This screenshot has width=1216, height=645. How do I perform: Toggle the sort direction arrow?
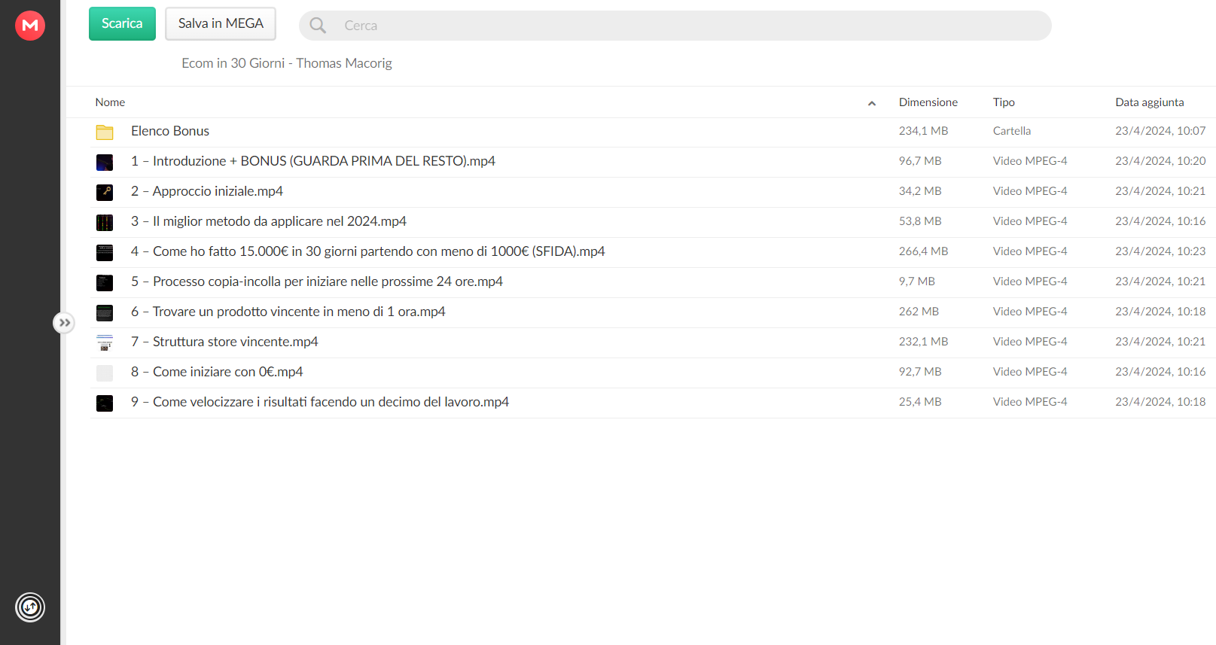[x=872, y=103]
